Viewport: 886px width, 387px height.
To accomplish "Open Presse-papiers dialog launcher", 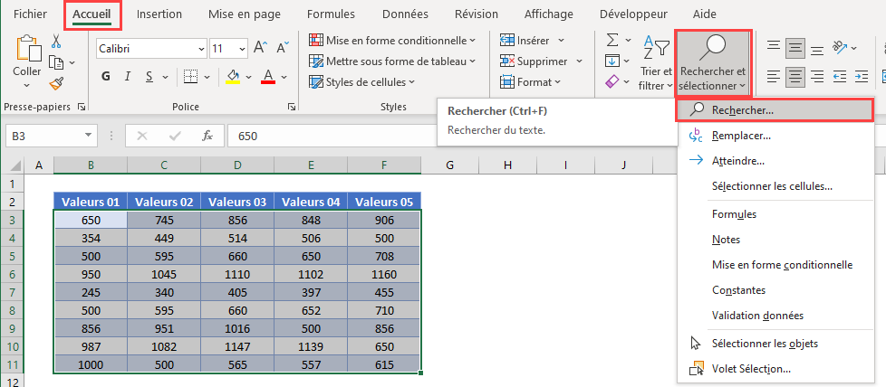I will click(x=81, y=107).
